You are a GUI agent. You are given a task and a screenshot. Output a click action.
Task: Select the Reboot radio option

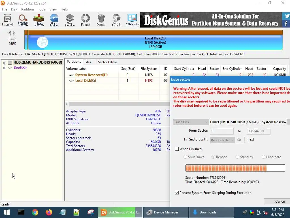point(213,157)
